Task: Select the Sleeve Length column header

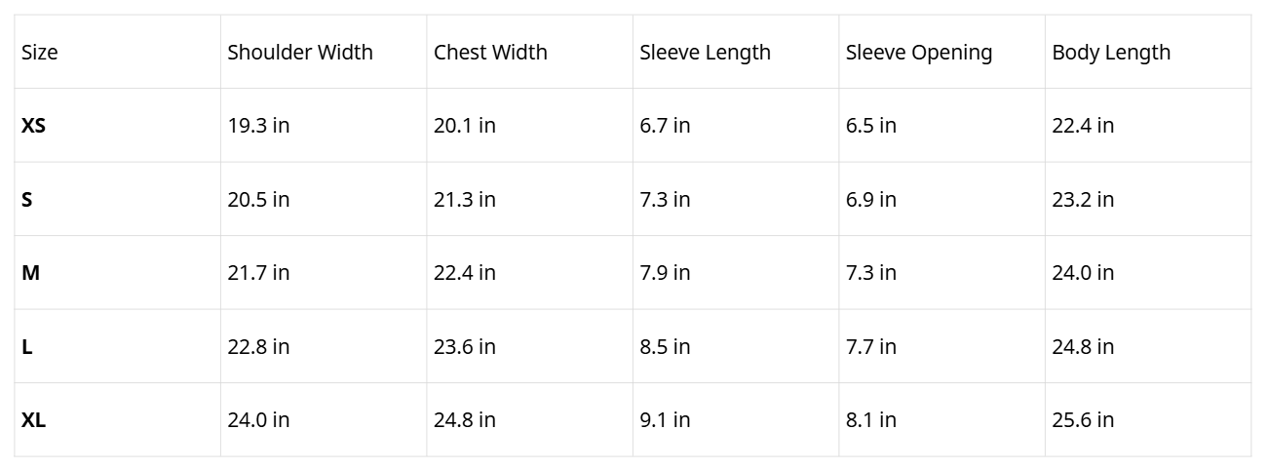Action: tap(705, 53)
